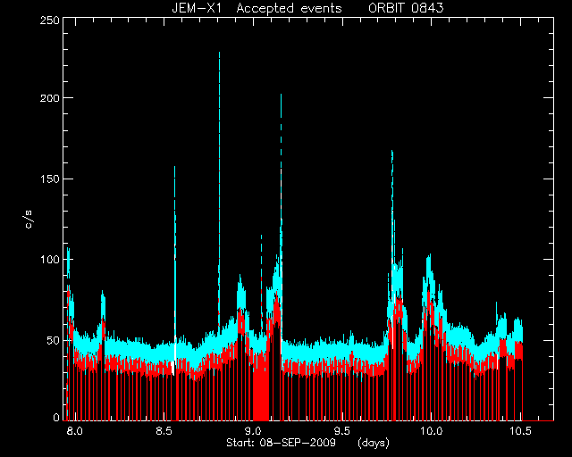Click the 100 y-axis tick label
Viewport: 572px width, 457px height.
pos(50,260)
